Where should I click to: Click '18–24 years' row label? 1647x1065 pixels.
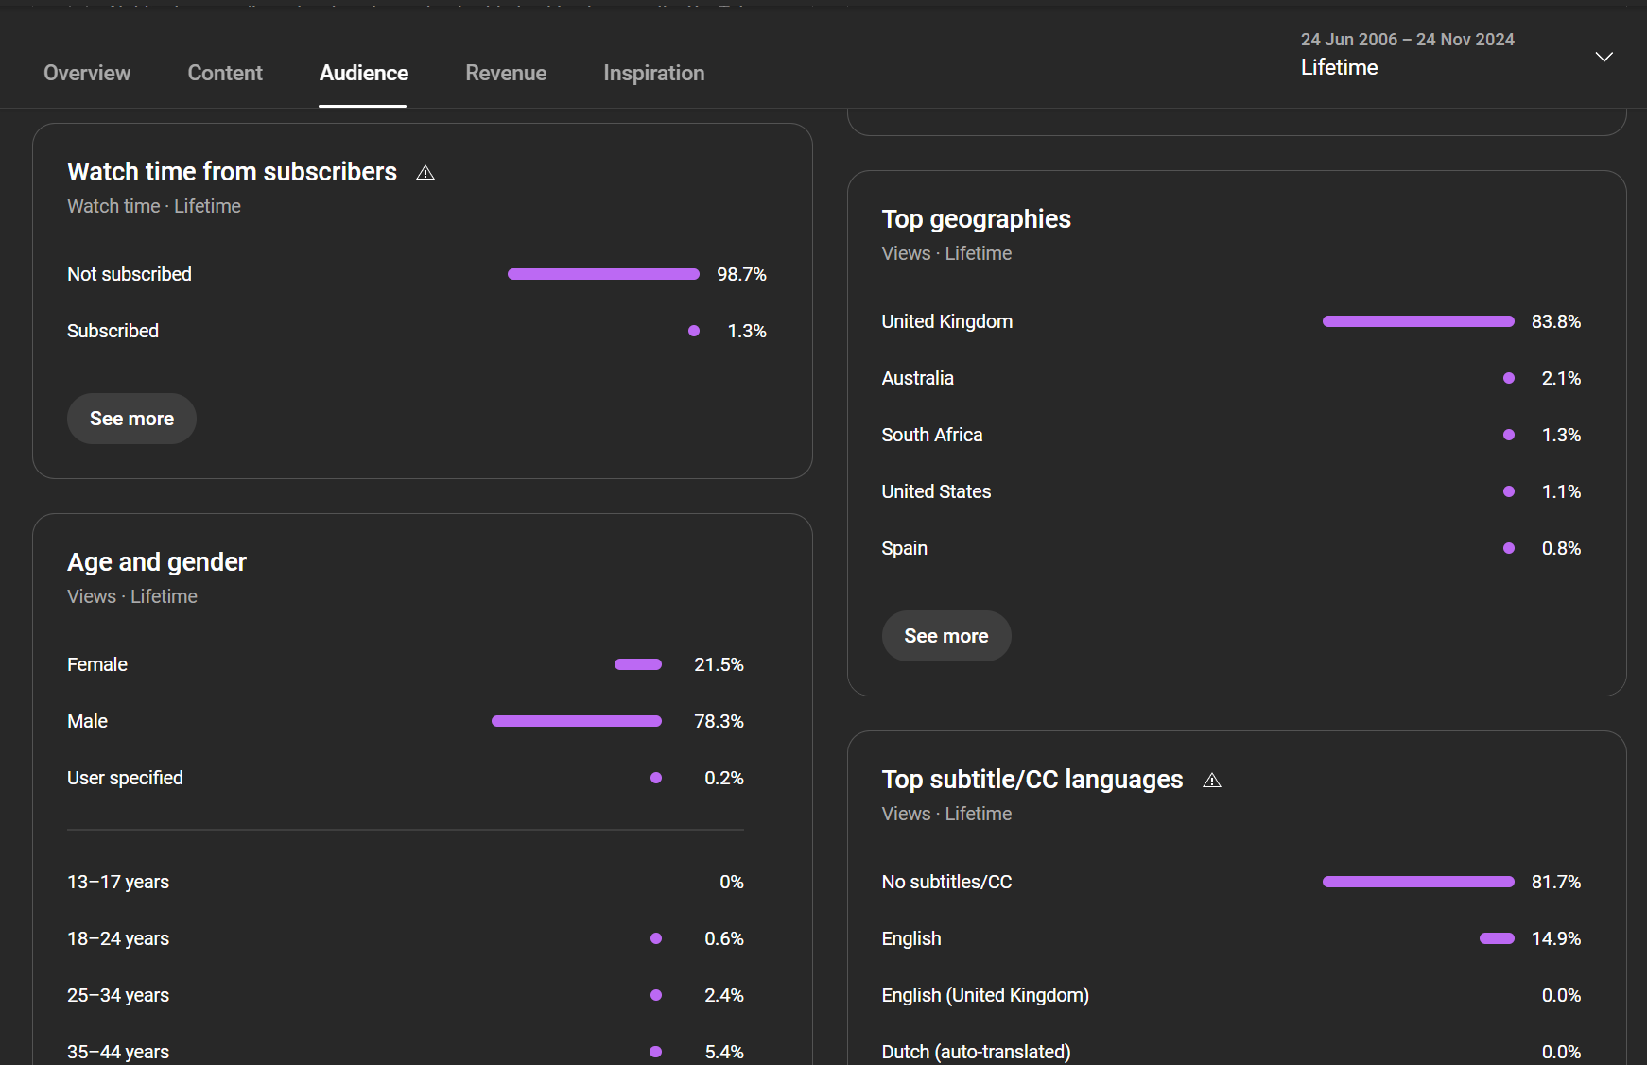point(118,938)
